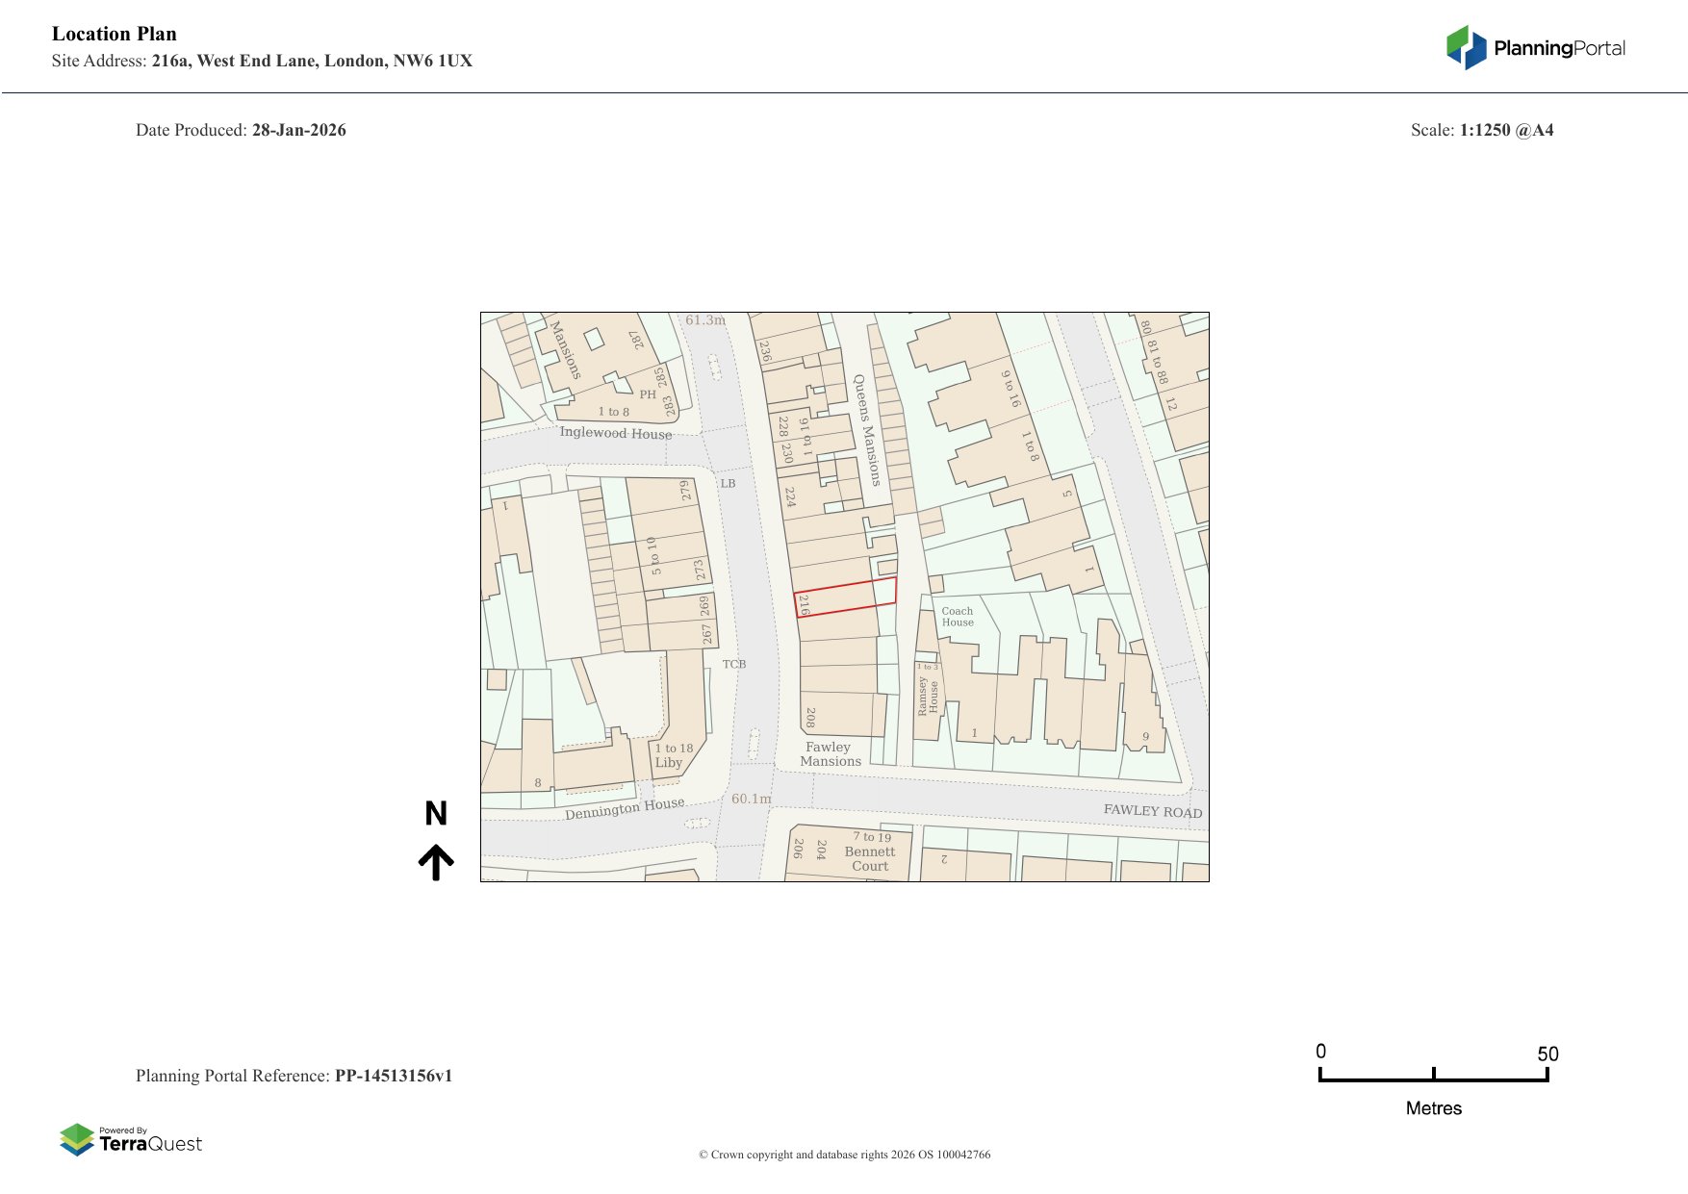Click the metres scale bar
Screen dimensions: 1688x1194
tap(1433, 1077)
